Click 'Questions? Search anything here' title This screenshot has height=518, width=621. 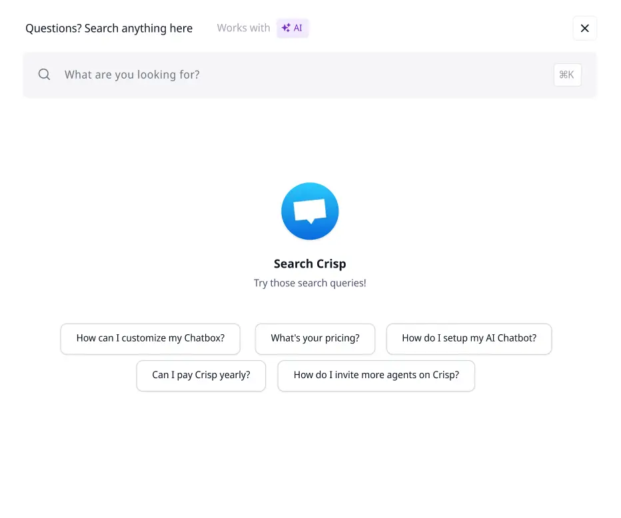point(109,28)
